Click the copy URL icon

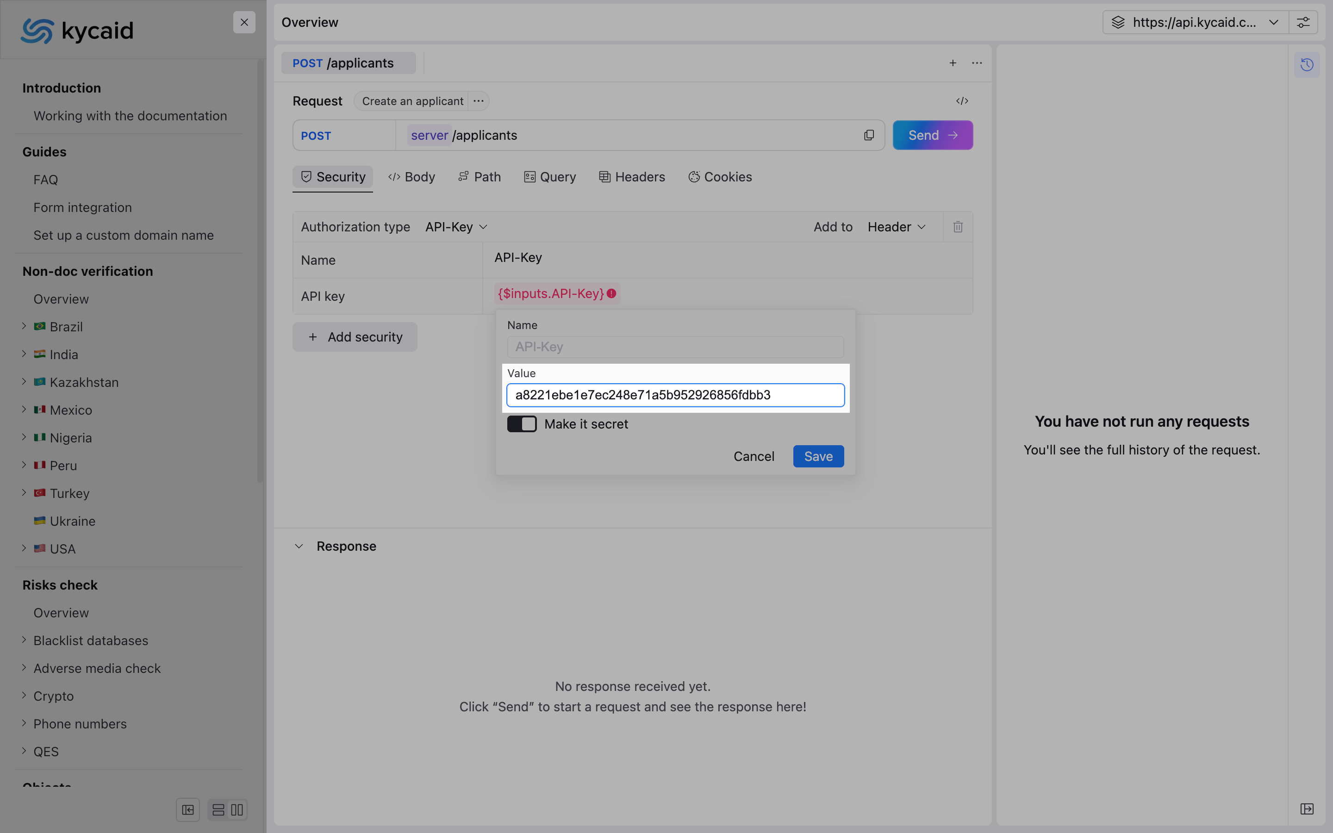tap(869, 135)
